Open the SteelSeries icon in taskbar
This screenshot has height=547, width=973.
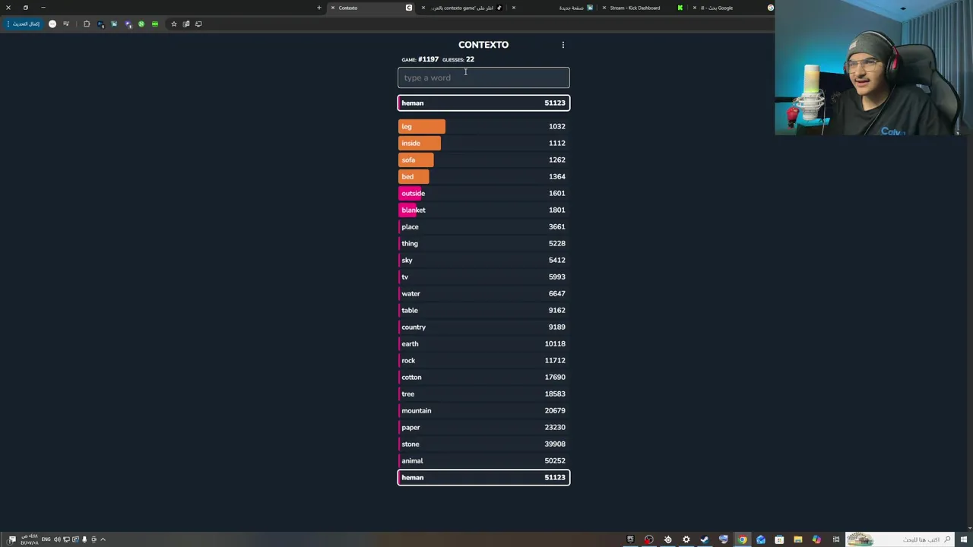pyautogui.click(x=668, y=539)
